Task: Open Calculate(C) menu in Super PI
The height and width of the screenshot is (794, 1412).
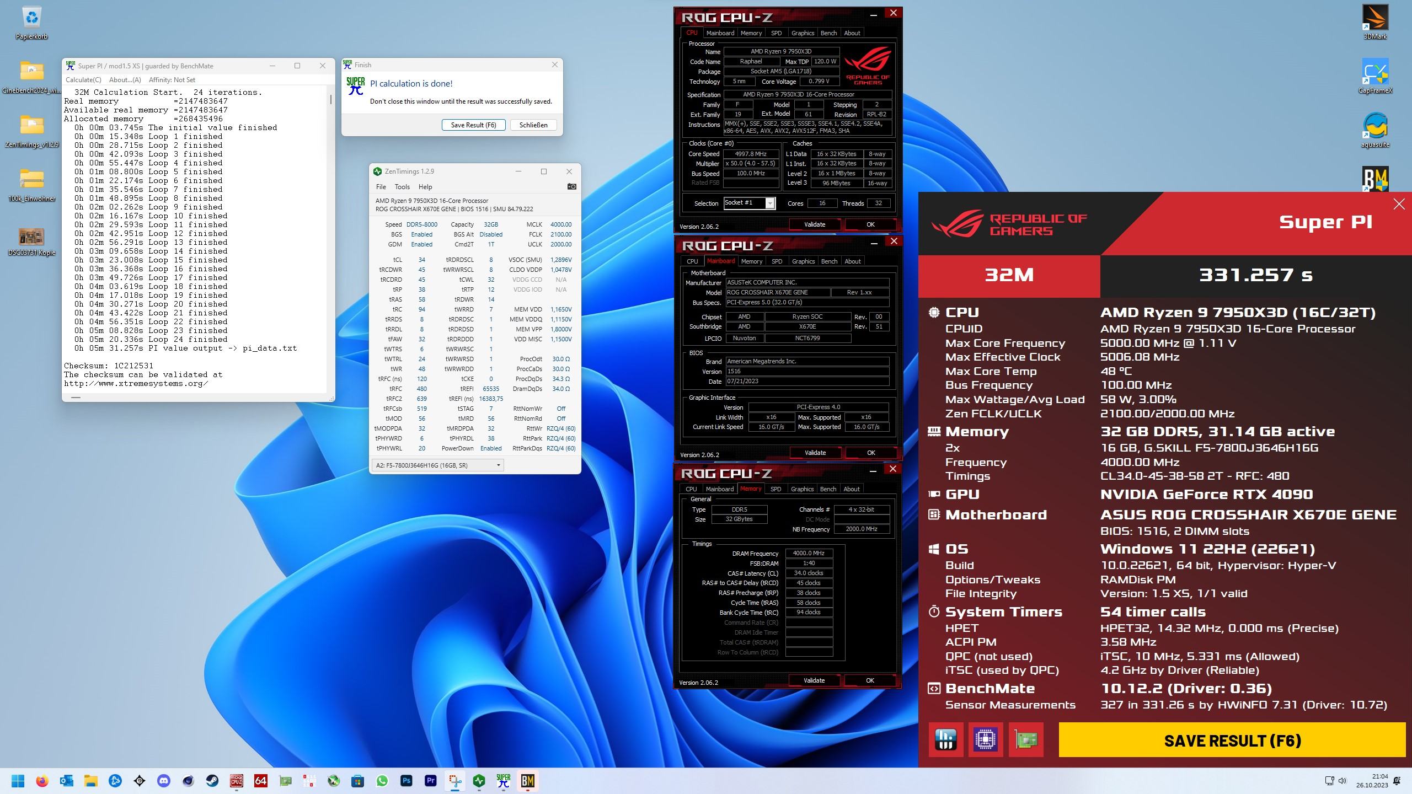Action: [x=84, y=80]
